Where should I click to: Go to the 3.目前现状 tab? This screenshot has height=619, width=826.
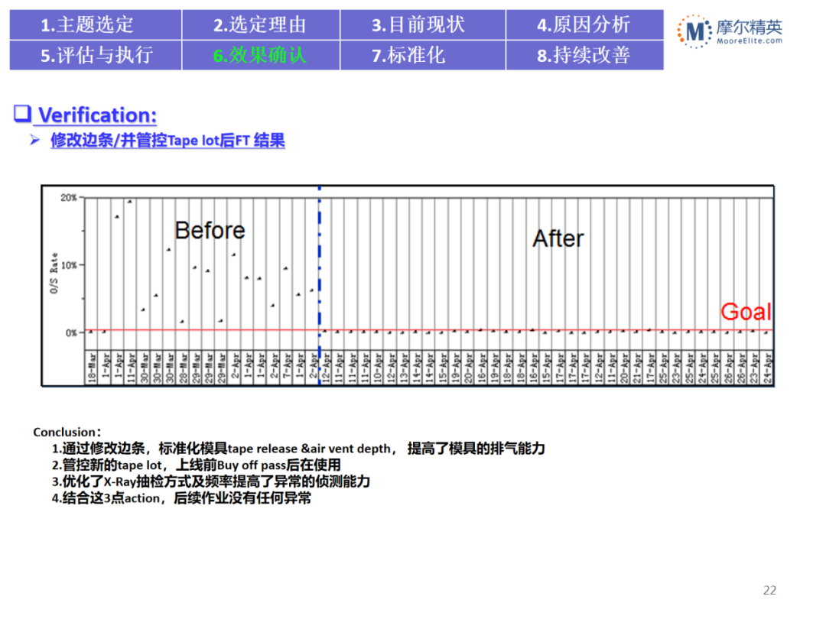pyautogui.click(x=423, y=24)
